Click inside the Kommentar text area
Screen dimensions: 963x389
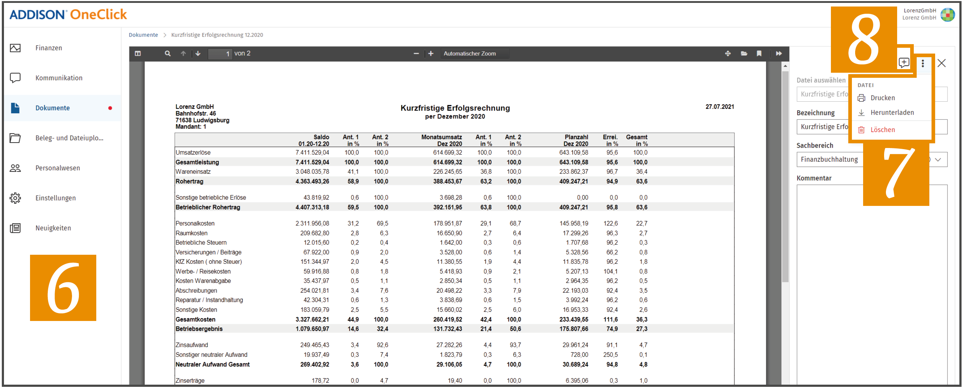click(x=872, y=284)
